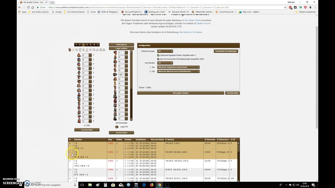
Task: Open the Google bookmark in the bookmarks bar
Action: point(56,12)
